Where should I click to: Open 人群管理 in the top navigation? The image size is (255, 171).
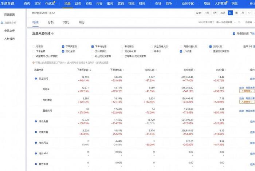221,3
